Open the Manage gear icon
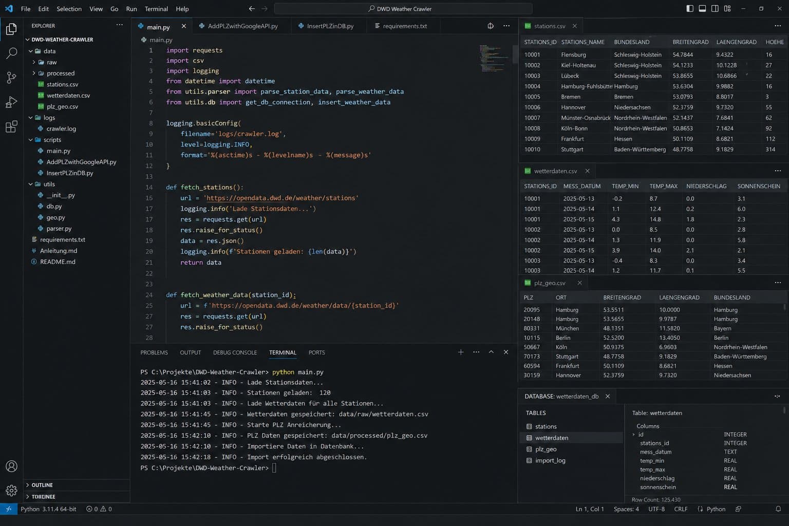Screen dimensions: 789x526 (11, 491)
